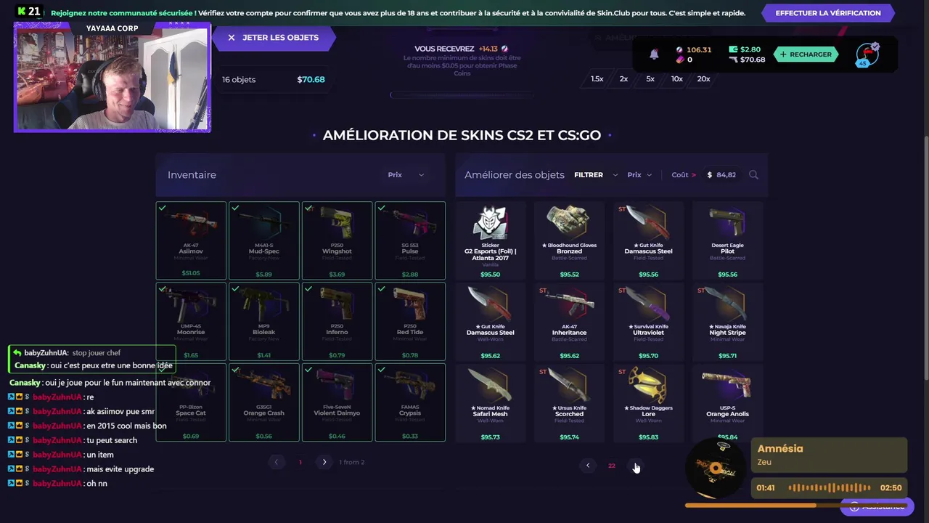Click the notification bell icon
929x523 pixels.
coord(653,54)
